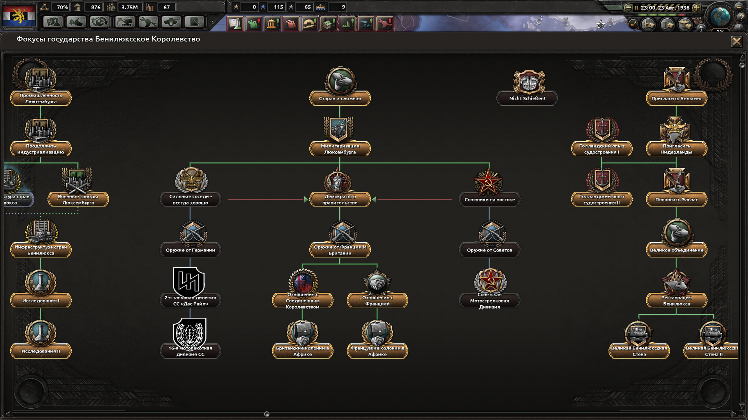Open the Deployment tank icon
The width and height of the screenshot is (748, 420).
(x=171, y=22)
